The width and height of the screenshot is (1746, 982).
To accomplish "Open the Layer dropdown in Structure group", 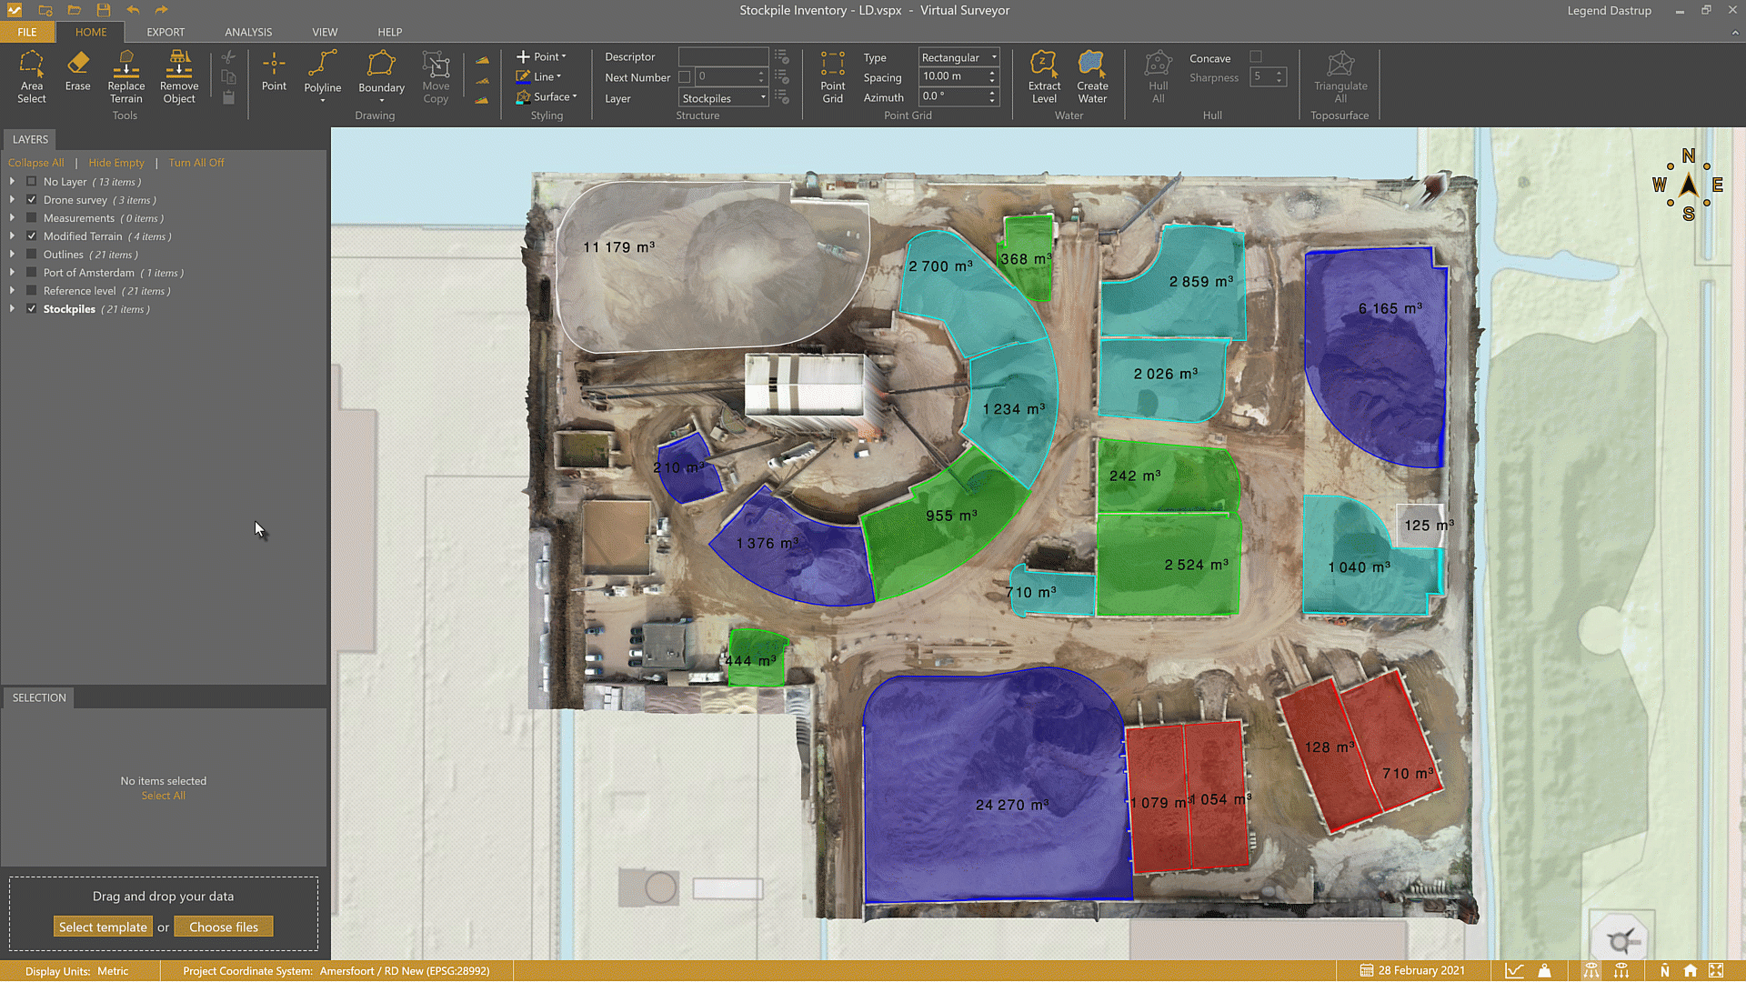I will point(722,97).
